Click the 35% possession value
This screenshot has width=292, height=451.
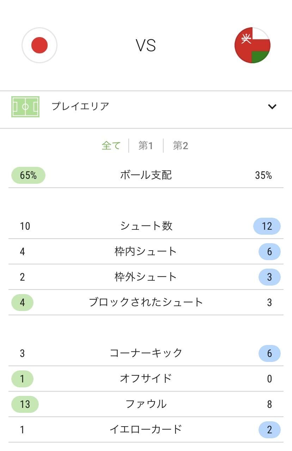click(263, 175)
